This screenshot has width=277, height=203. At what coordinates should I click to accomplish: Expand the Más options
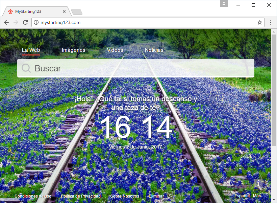coord(257,196)
